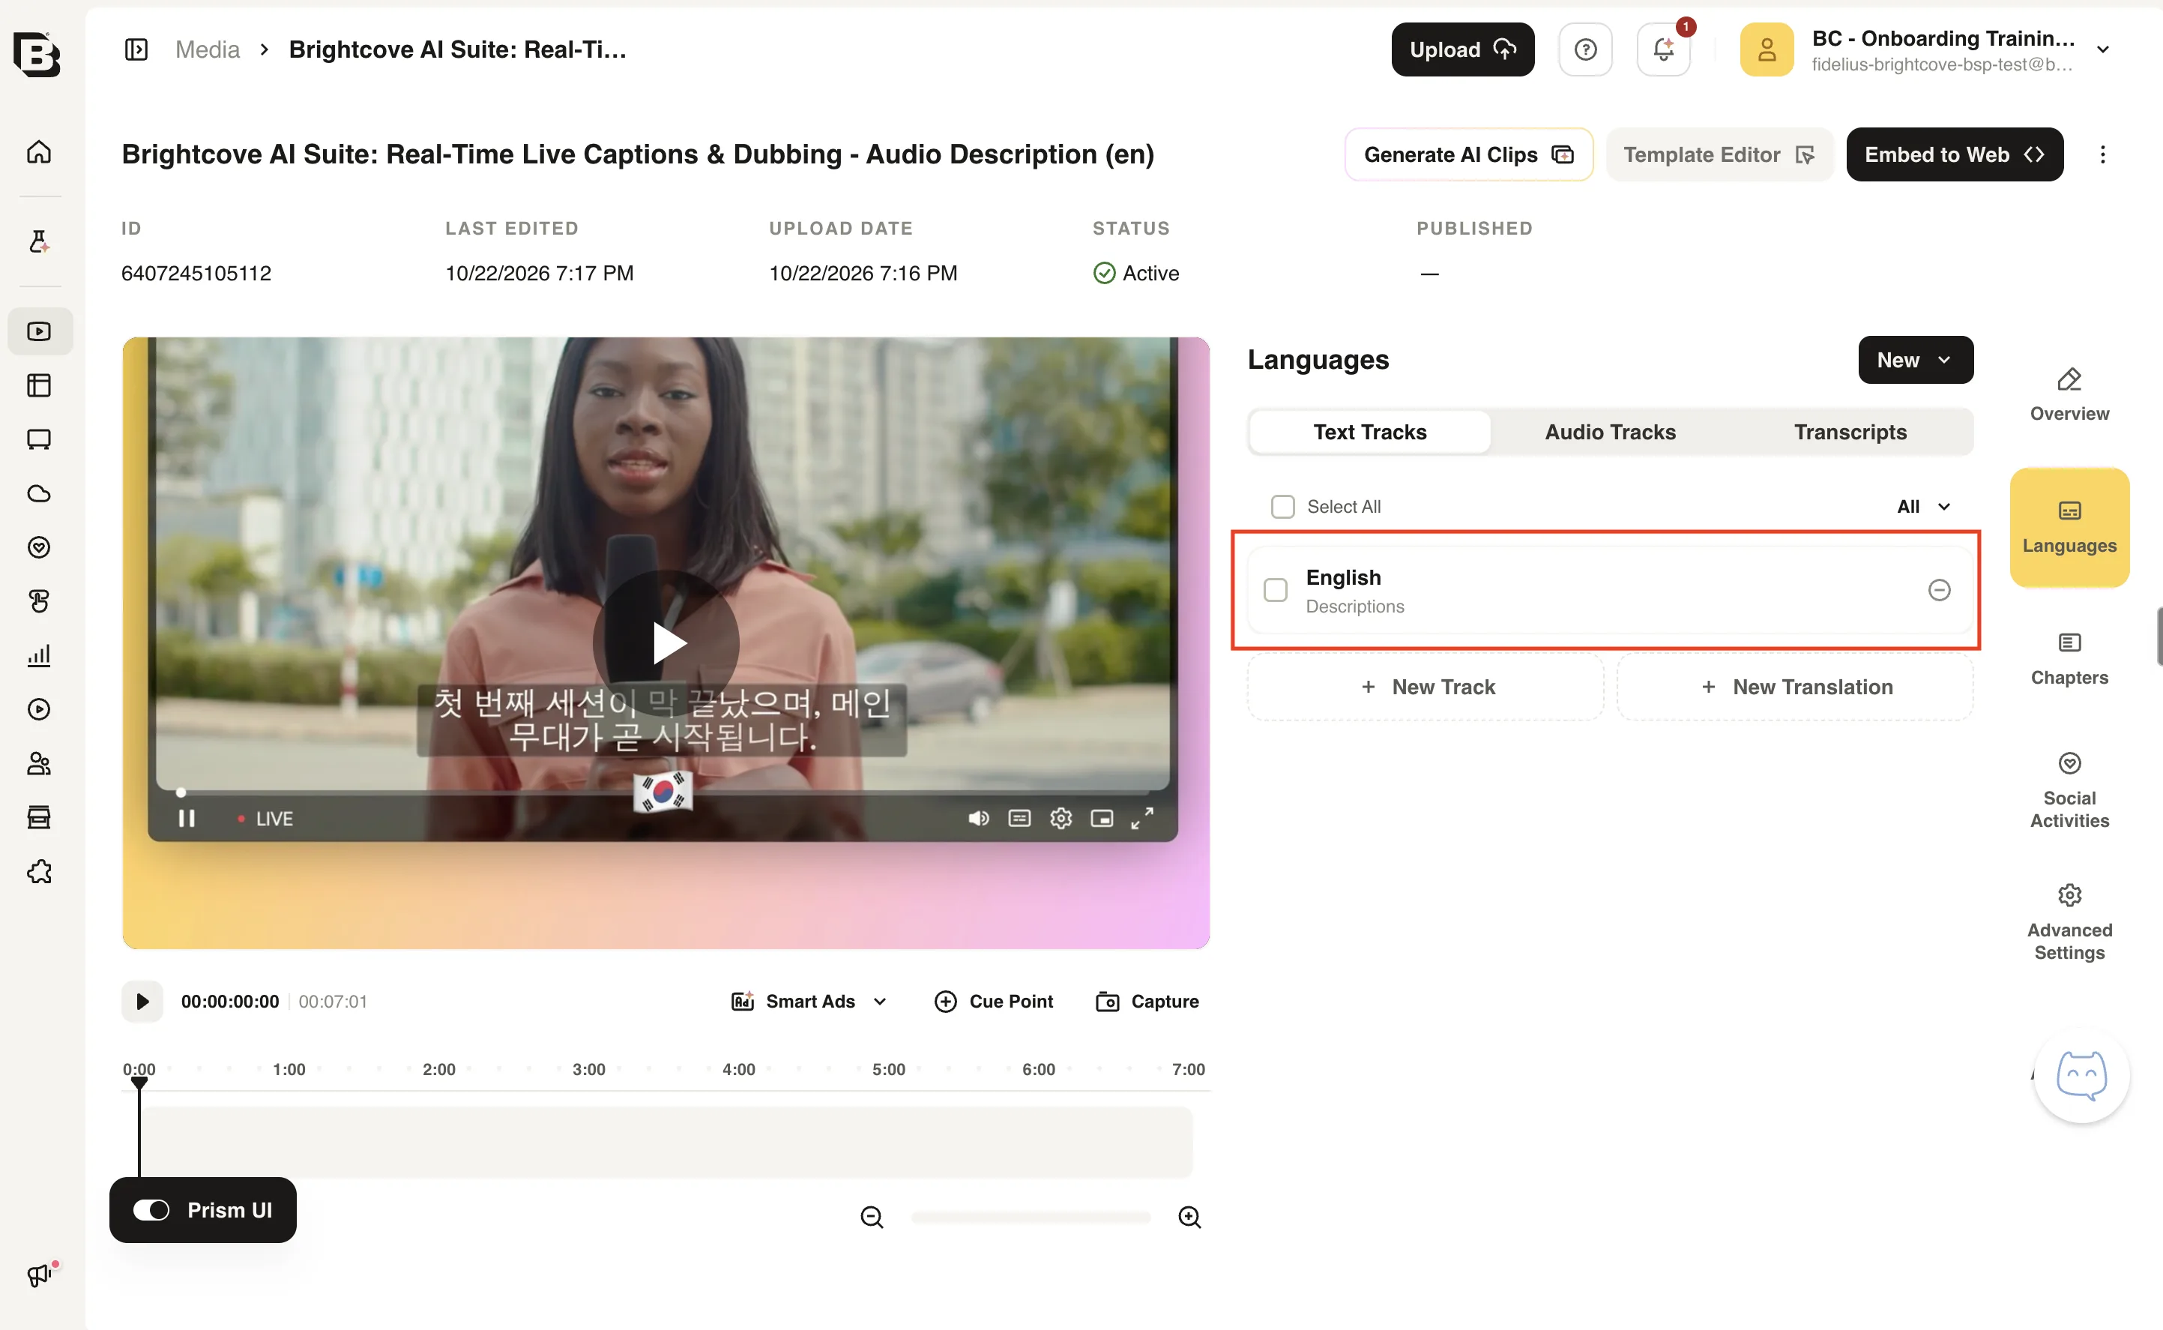Click Embed to Web button

click(1954, 154)
